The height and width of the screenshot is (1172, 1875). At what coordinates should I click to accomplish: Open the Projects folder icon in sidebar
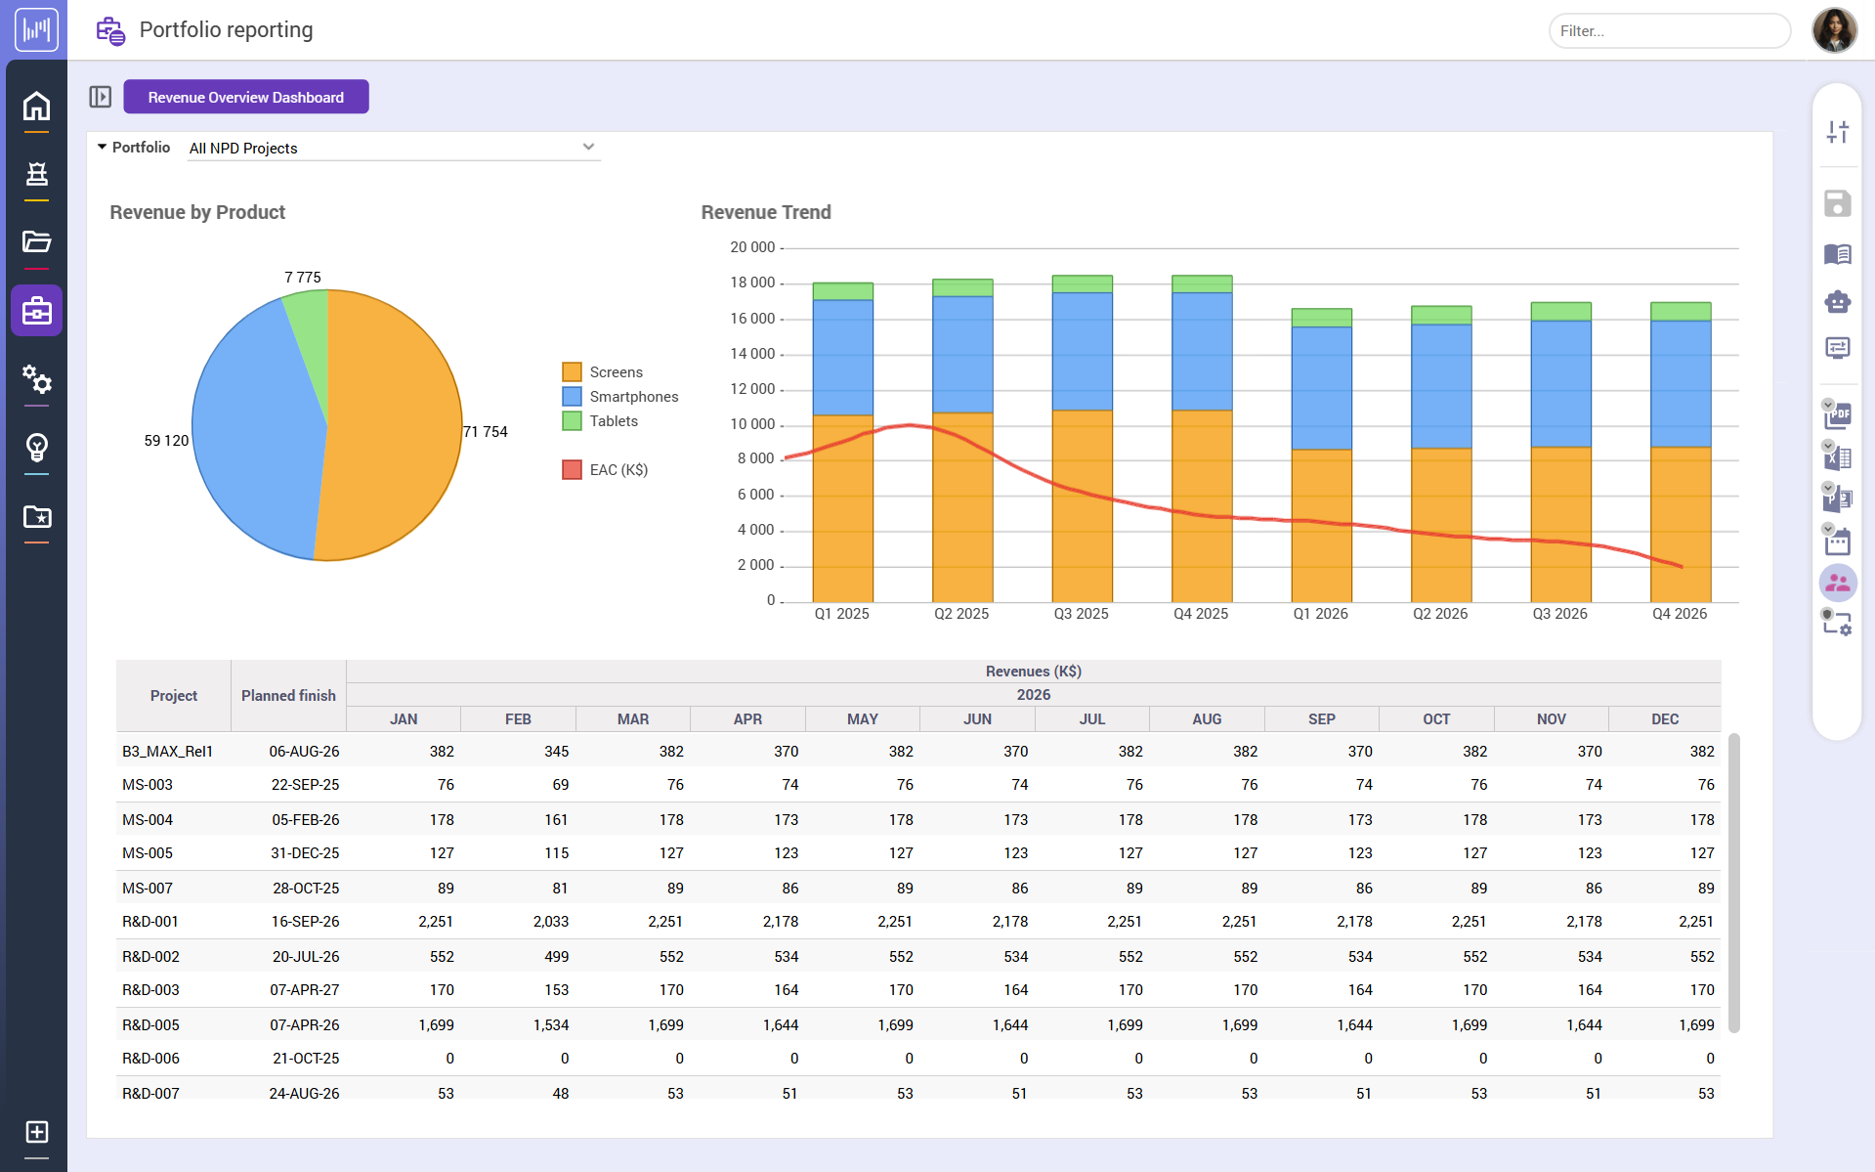coord(36,242)
